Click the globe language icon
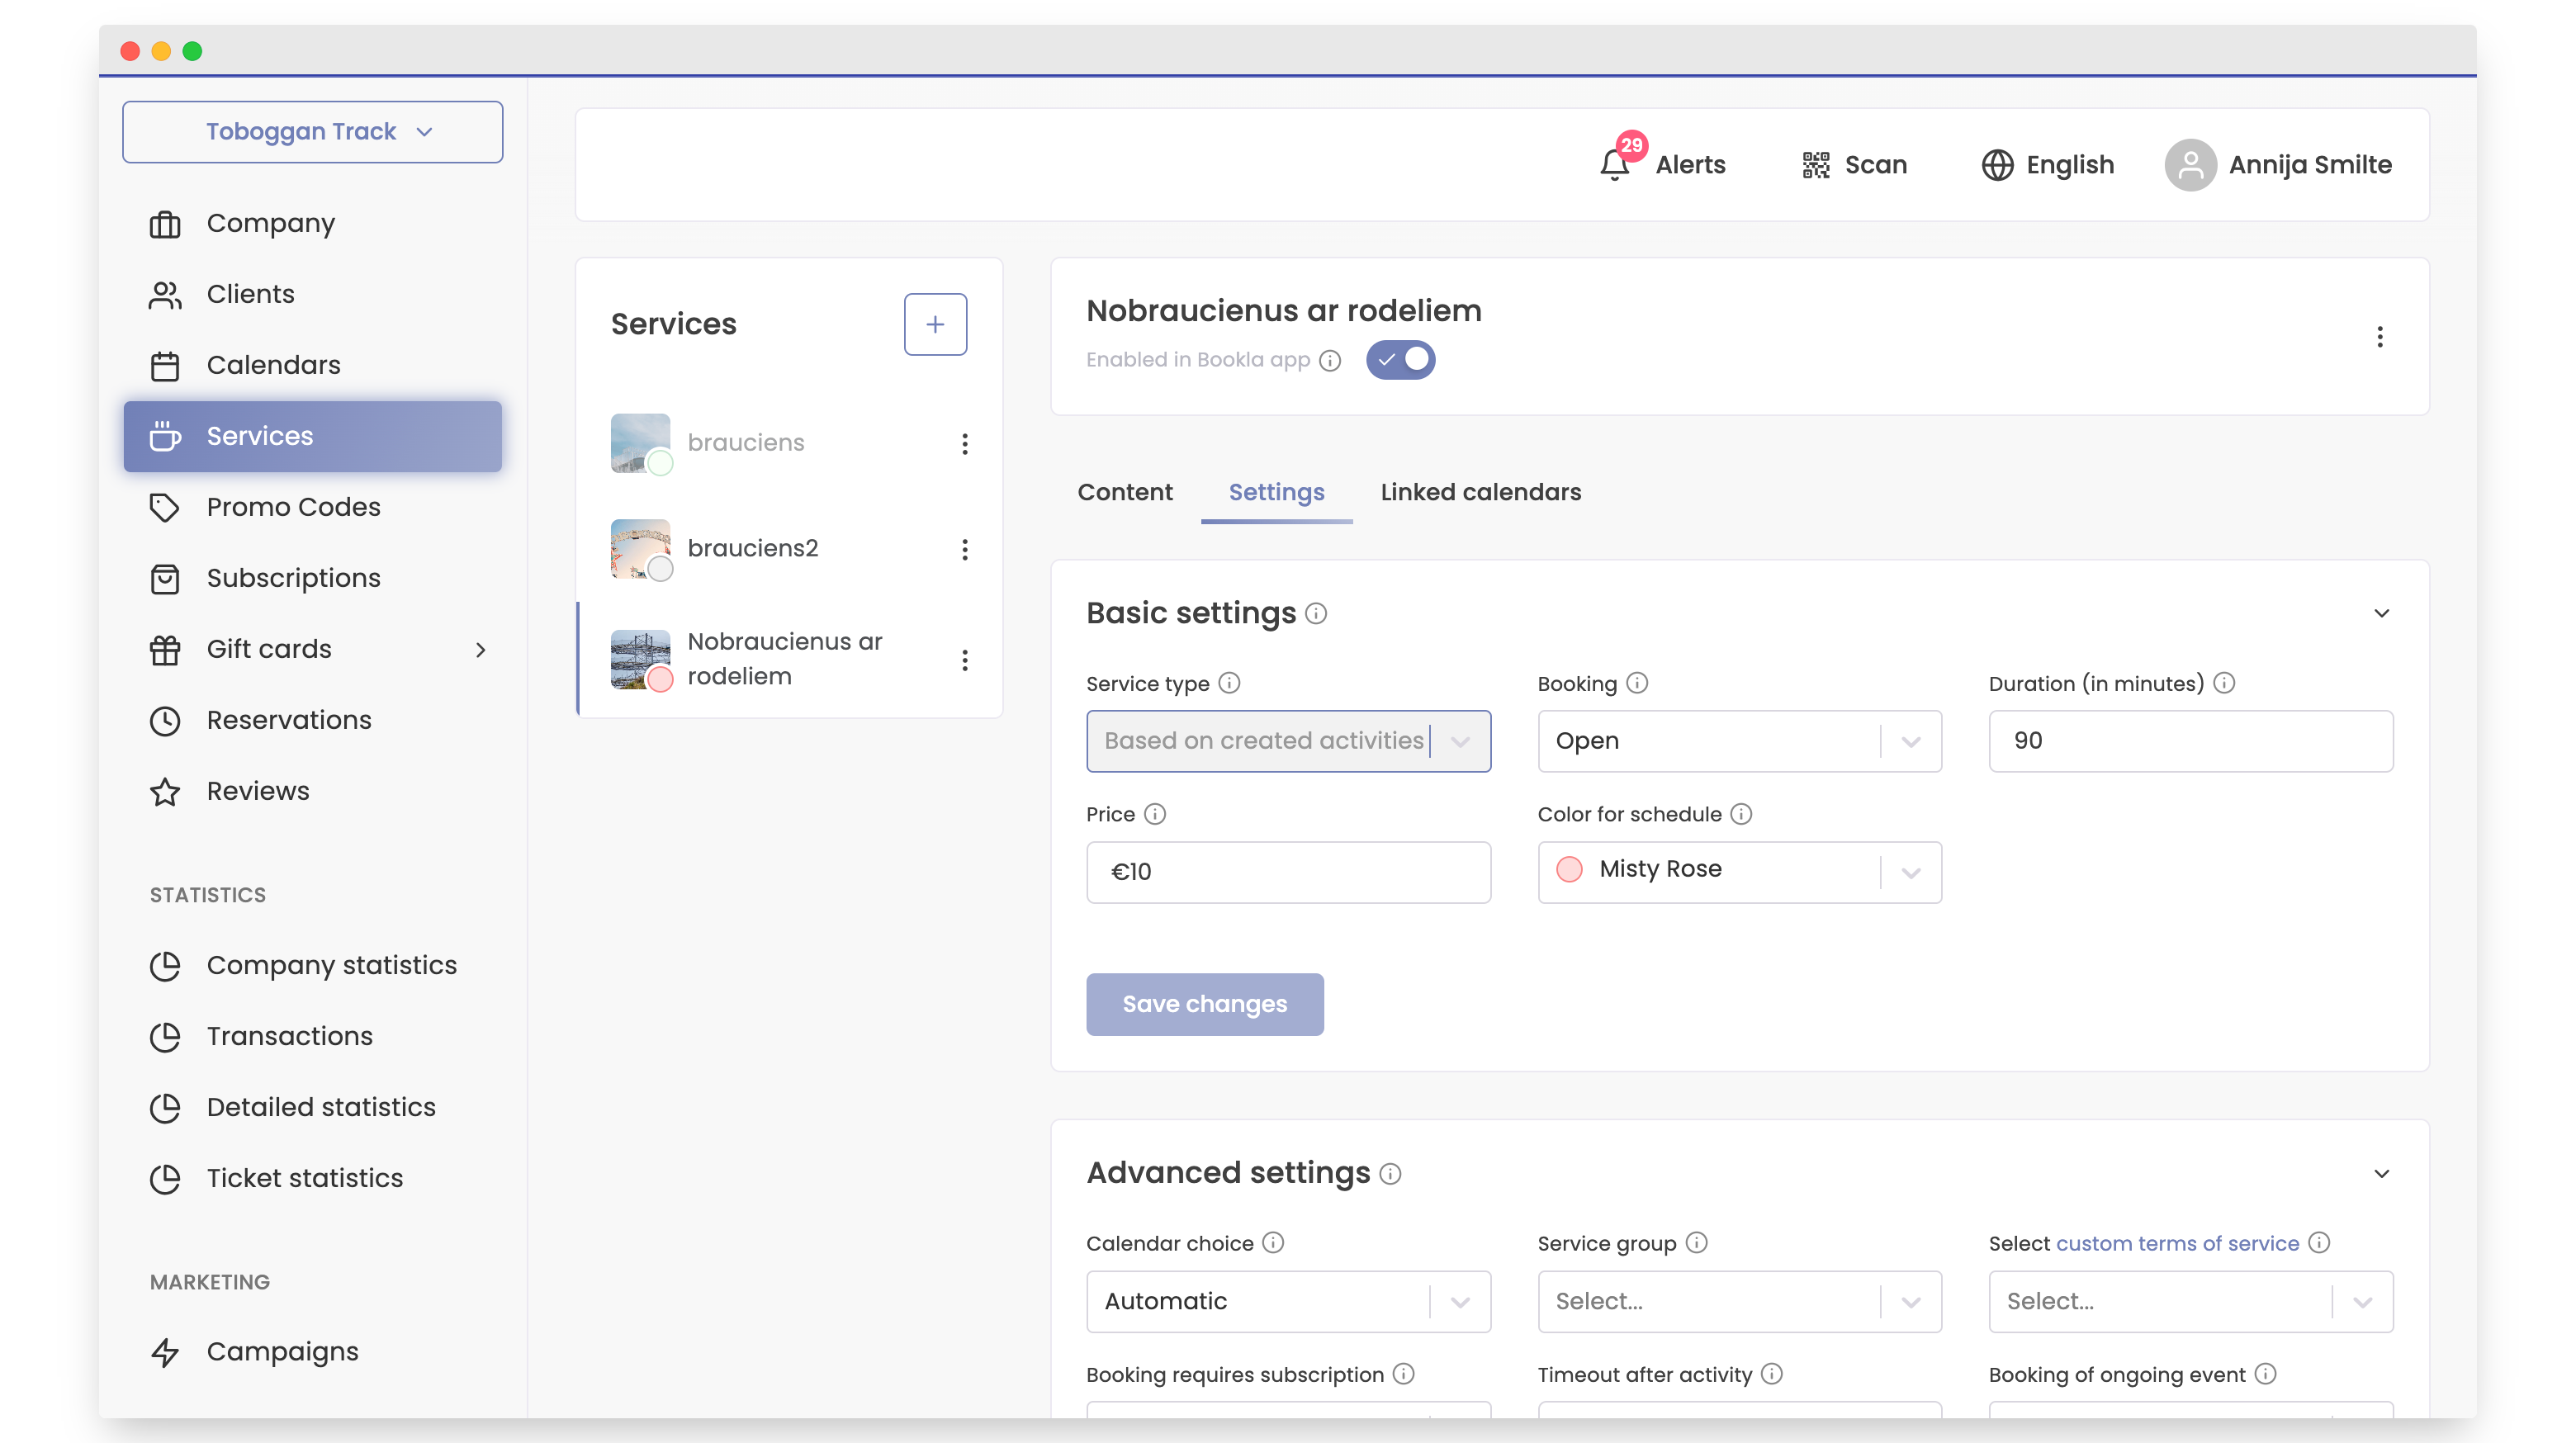 (1997, 165)
